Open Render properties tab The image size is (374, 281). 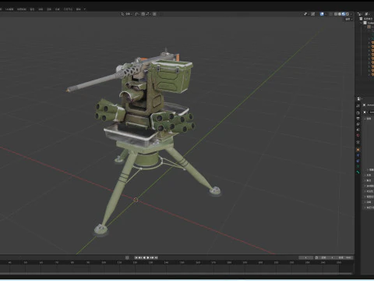(x=358, y=112)
